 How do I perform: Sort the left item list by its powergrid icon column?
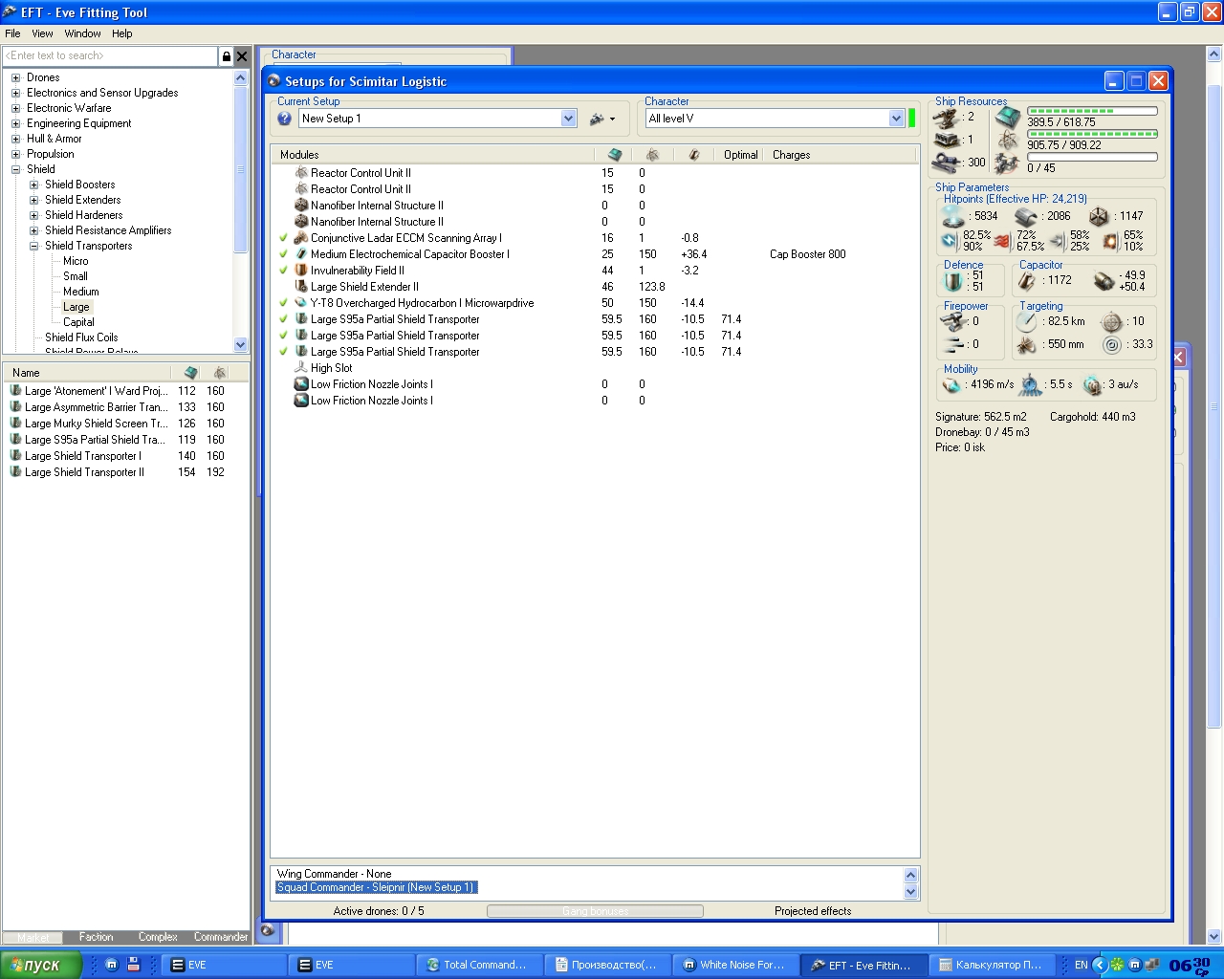(x=220, y=373)
